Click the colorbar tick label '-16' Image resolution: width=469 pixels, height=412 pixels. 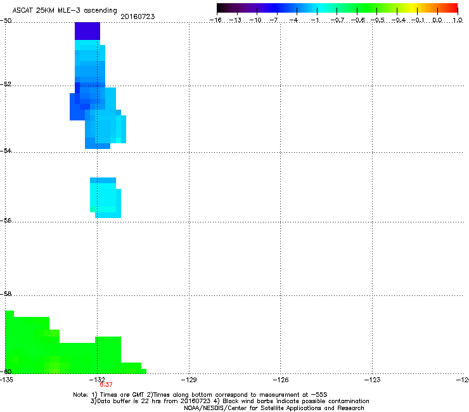point(215,20)
